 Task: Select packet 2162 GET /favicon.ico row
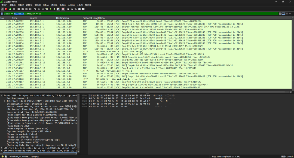146,71
